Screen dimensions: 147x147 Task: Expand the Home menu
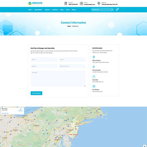(x=30, y=10)
